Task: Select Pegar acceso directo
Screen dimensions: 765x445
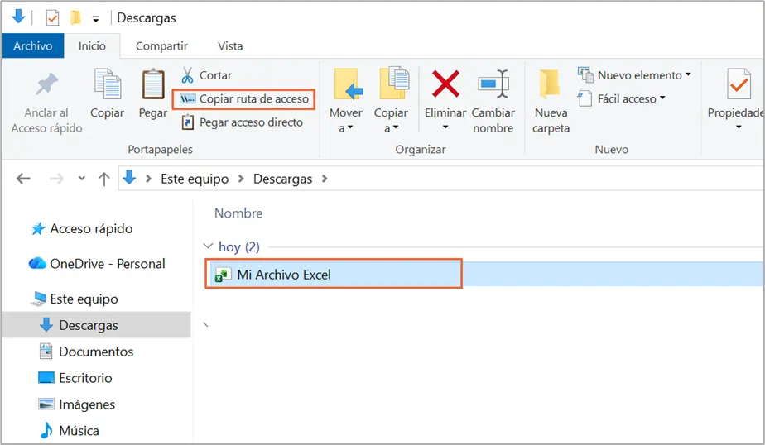Action: tap(243, 122)
